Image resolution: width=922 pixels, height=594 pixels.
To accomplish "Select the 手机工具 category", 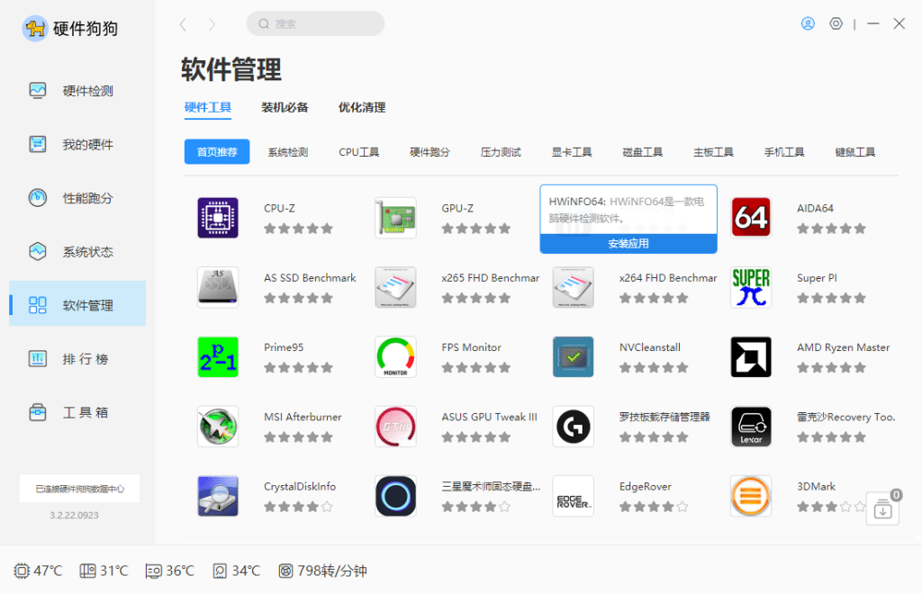I will [784, 152].
